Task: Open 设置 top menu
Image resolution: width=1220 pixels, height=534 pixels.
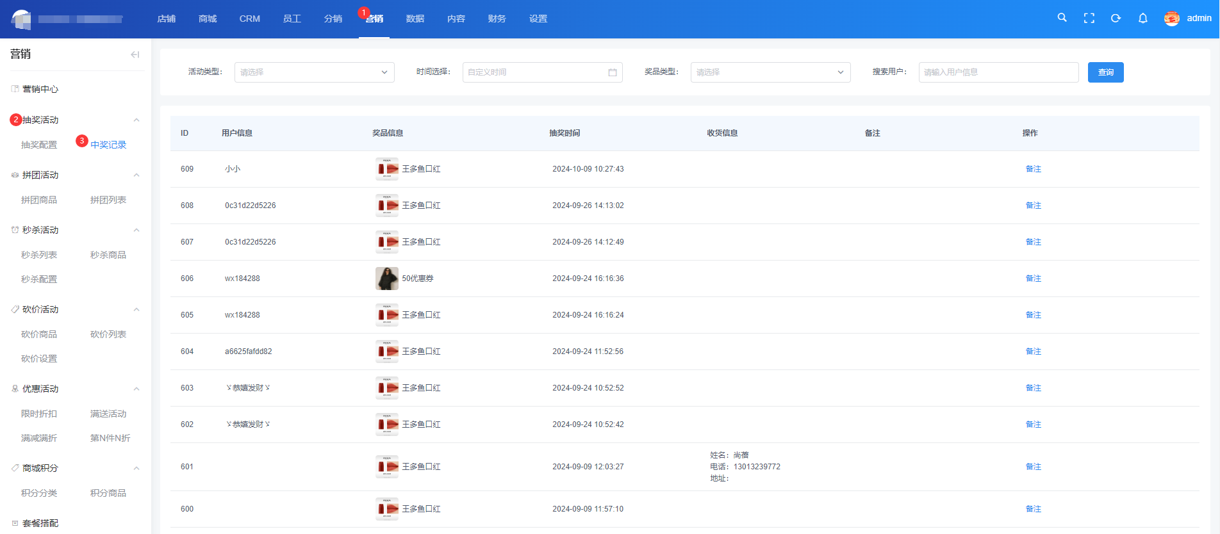Action: (538, 19)
